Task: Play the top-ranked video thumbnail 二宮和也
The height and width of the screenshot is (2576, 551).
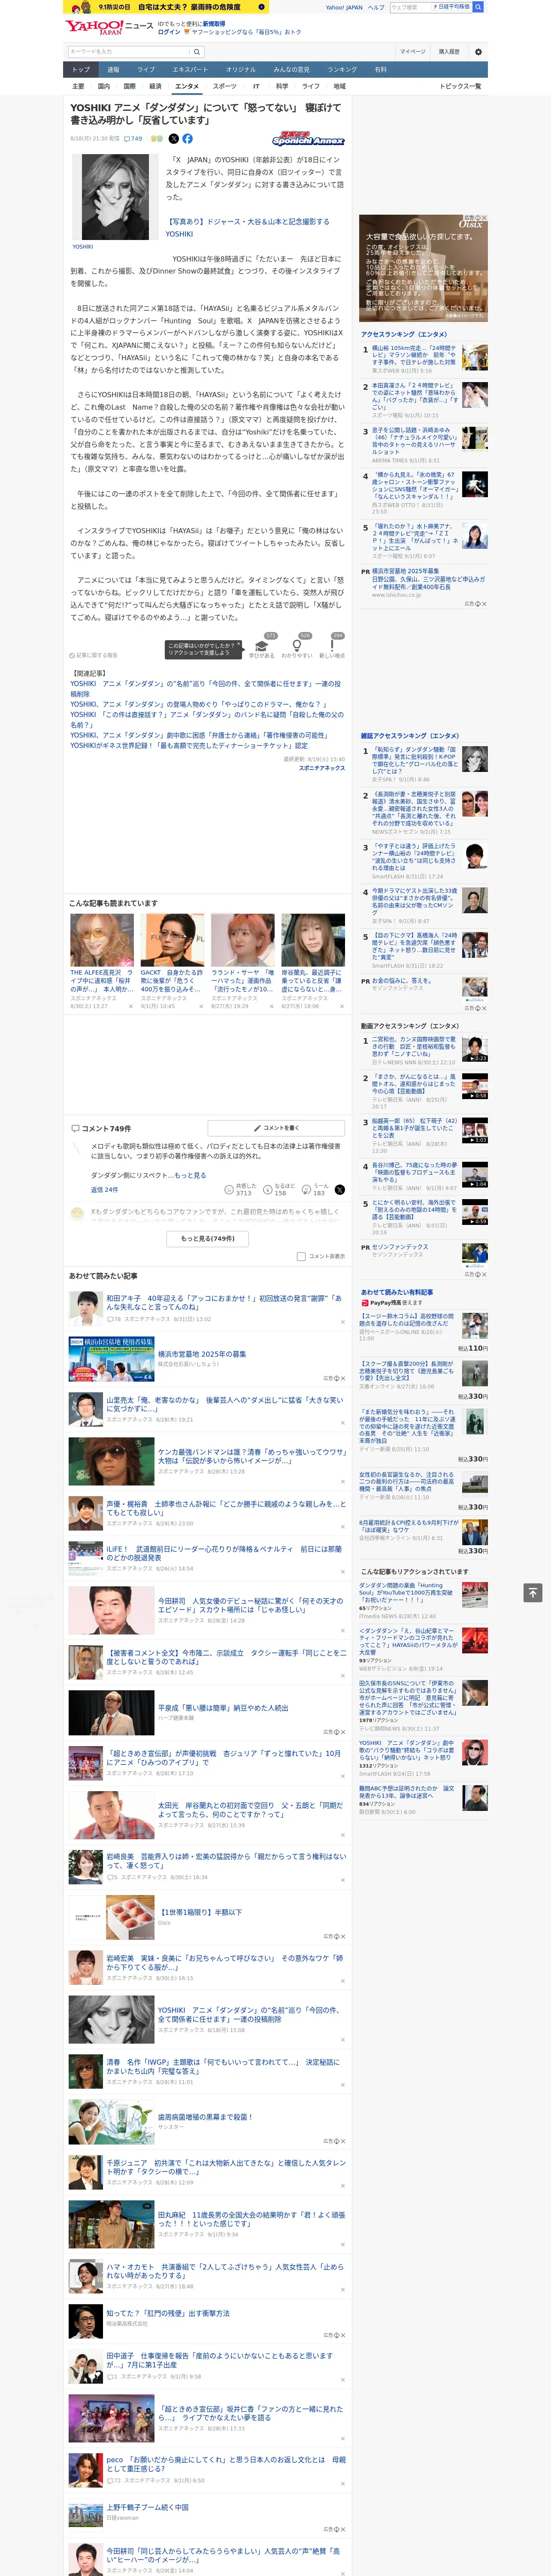Action: point(474,1048)
